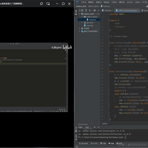Fold the switch k block on line 25
The height and width of the screenshot is (148, 148).
109,91
